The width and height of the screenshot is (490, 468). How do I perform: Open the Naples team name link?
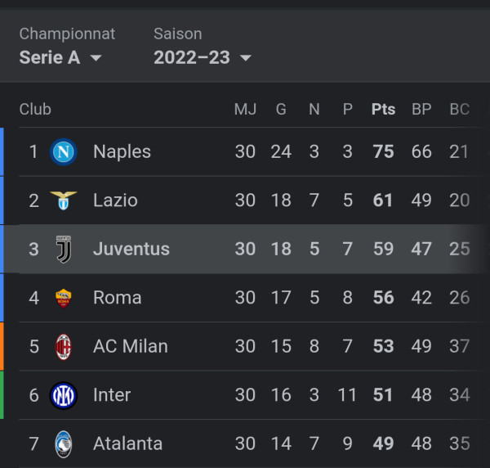click(x=122, y=151)
